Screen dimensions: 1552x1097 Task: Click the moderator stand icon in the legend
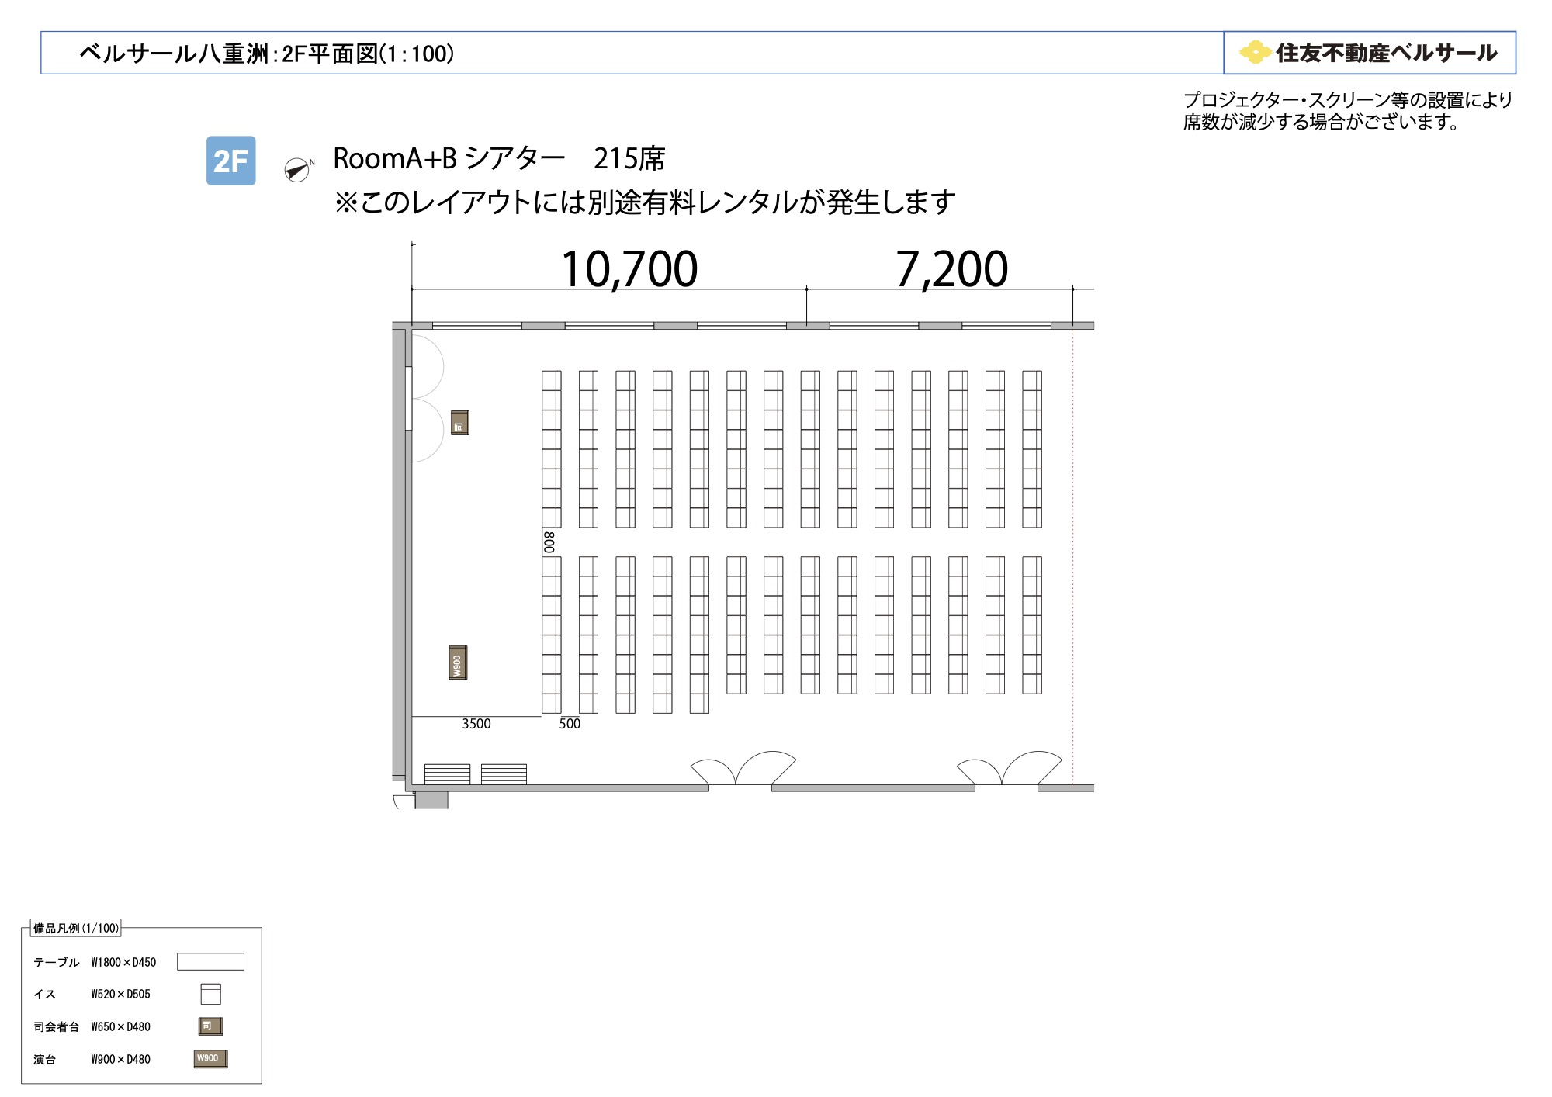tap(210, 1026)
